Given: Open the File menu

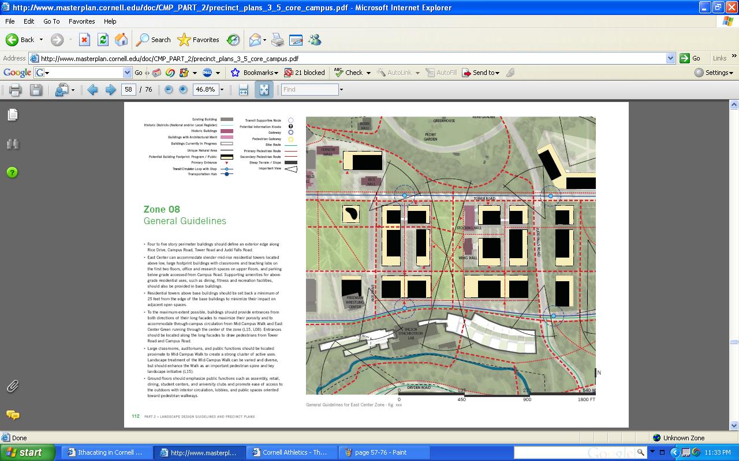Looking at the screenshot, I should pyautogui.click(x=10, y=21).
